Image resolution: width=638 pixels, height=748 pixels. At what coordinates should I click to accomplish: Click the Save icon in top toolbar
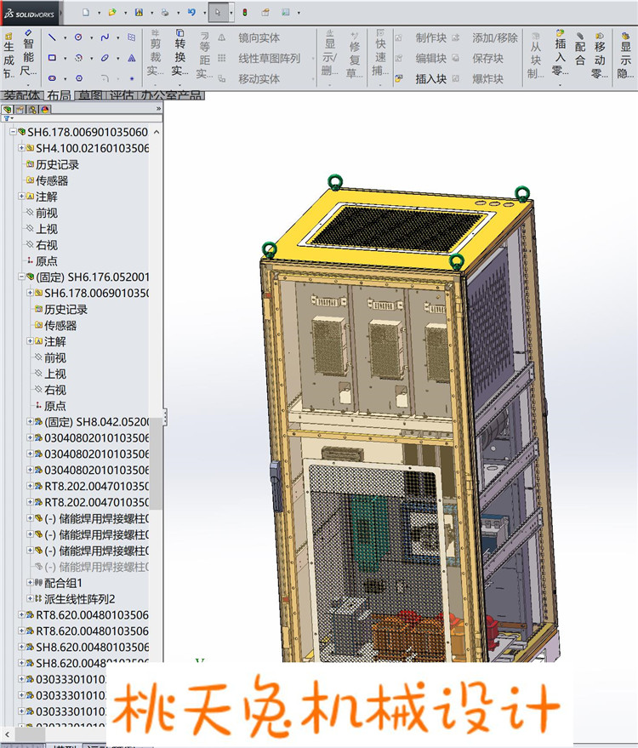coord(139,13)
